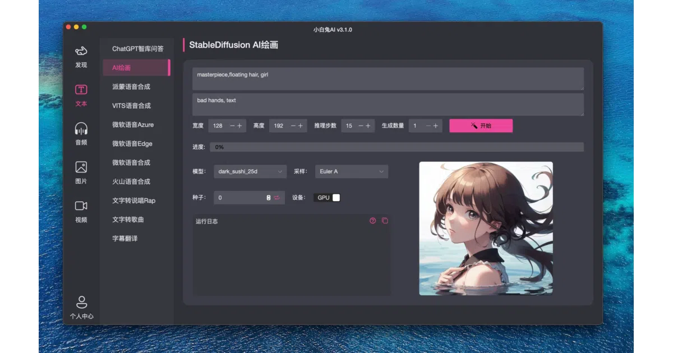
Task: Click the 进度 progress bar showing 0%
Action: point(397,147)
